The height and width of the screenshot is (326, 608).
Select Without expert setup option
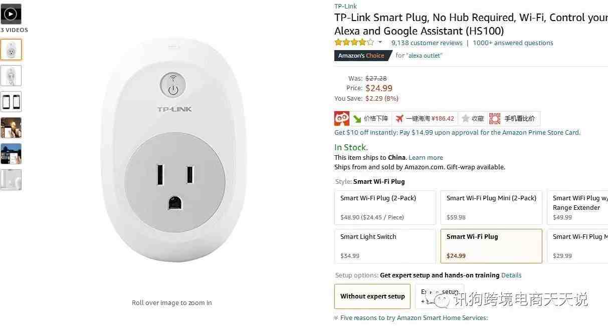(x=372, y=296)
